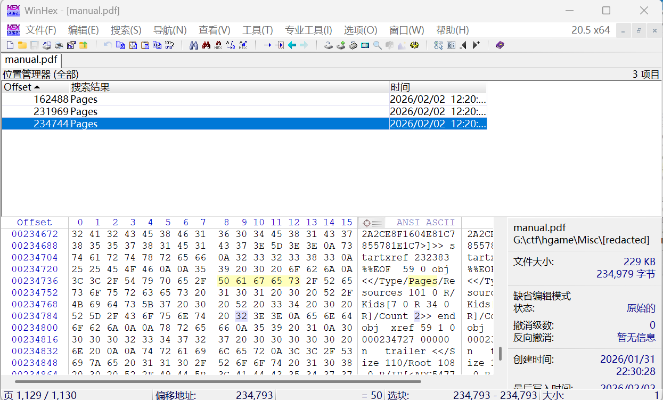This screenshot has height=400, width=663.
Task: Click the Find Hex Values icon
Action: tap(218, 45)
